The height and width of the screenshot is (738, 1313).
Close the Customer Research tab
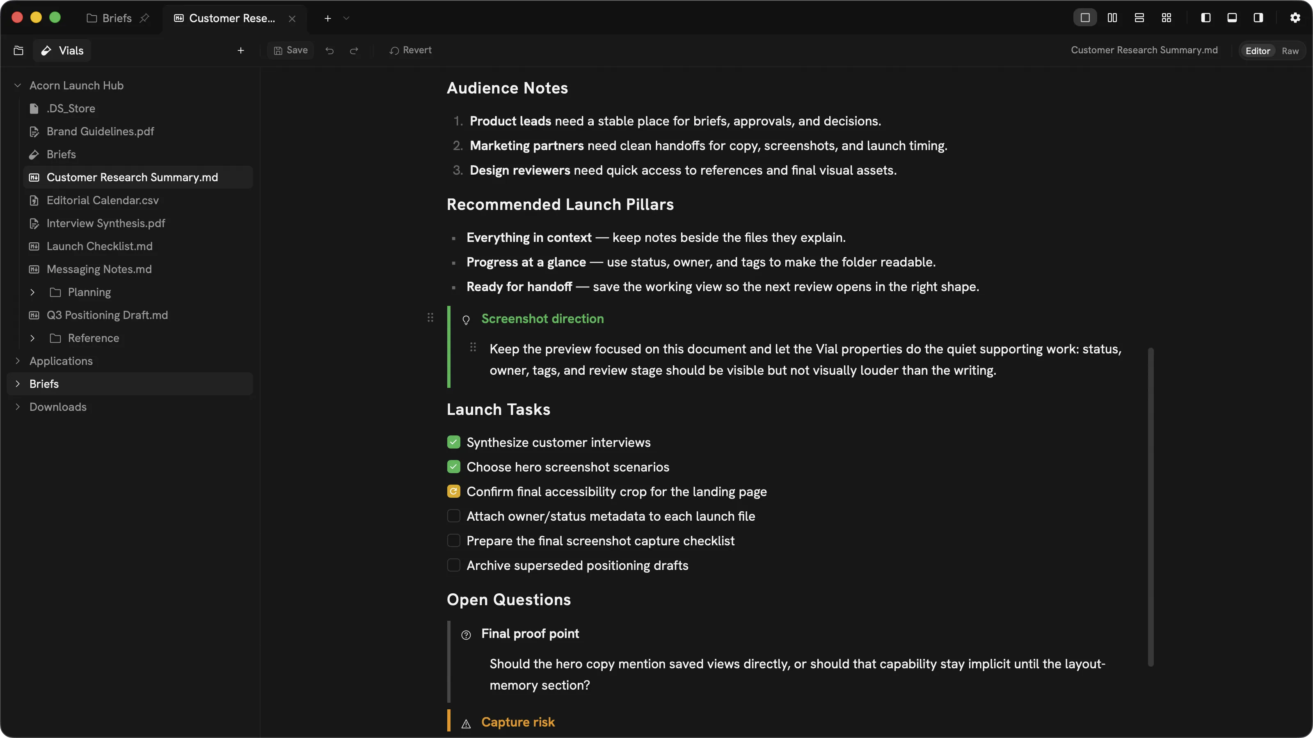click(x=292, y=18)
